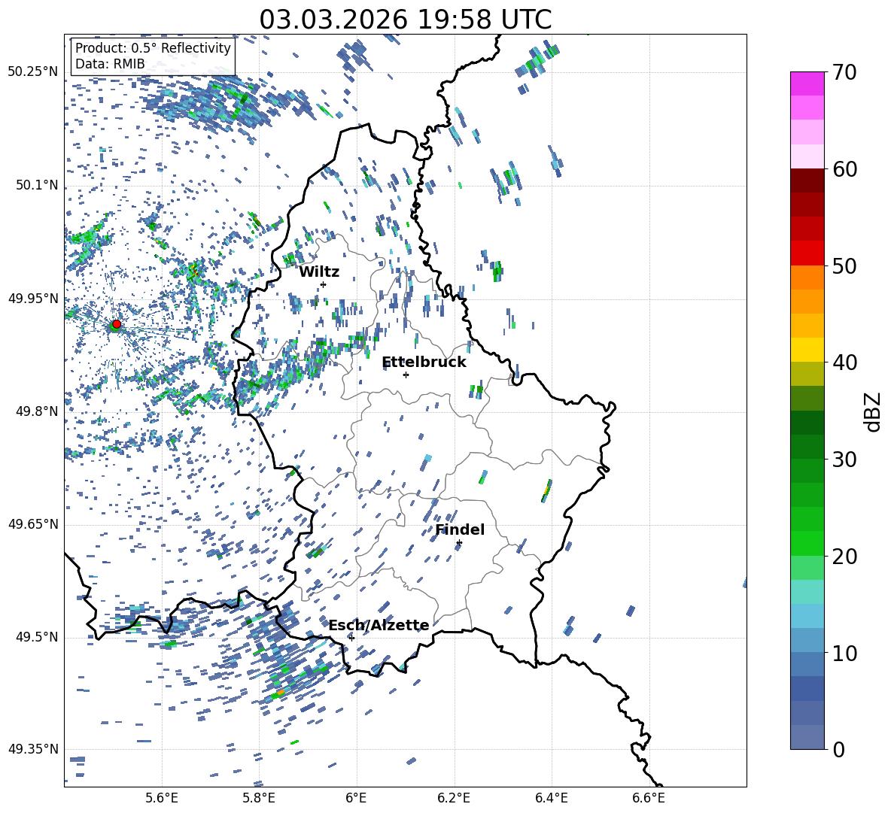Pick the magenta swatch at colorbar top
Viewport: 891px width, 813px height.
point(807,83)
